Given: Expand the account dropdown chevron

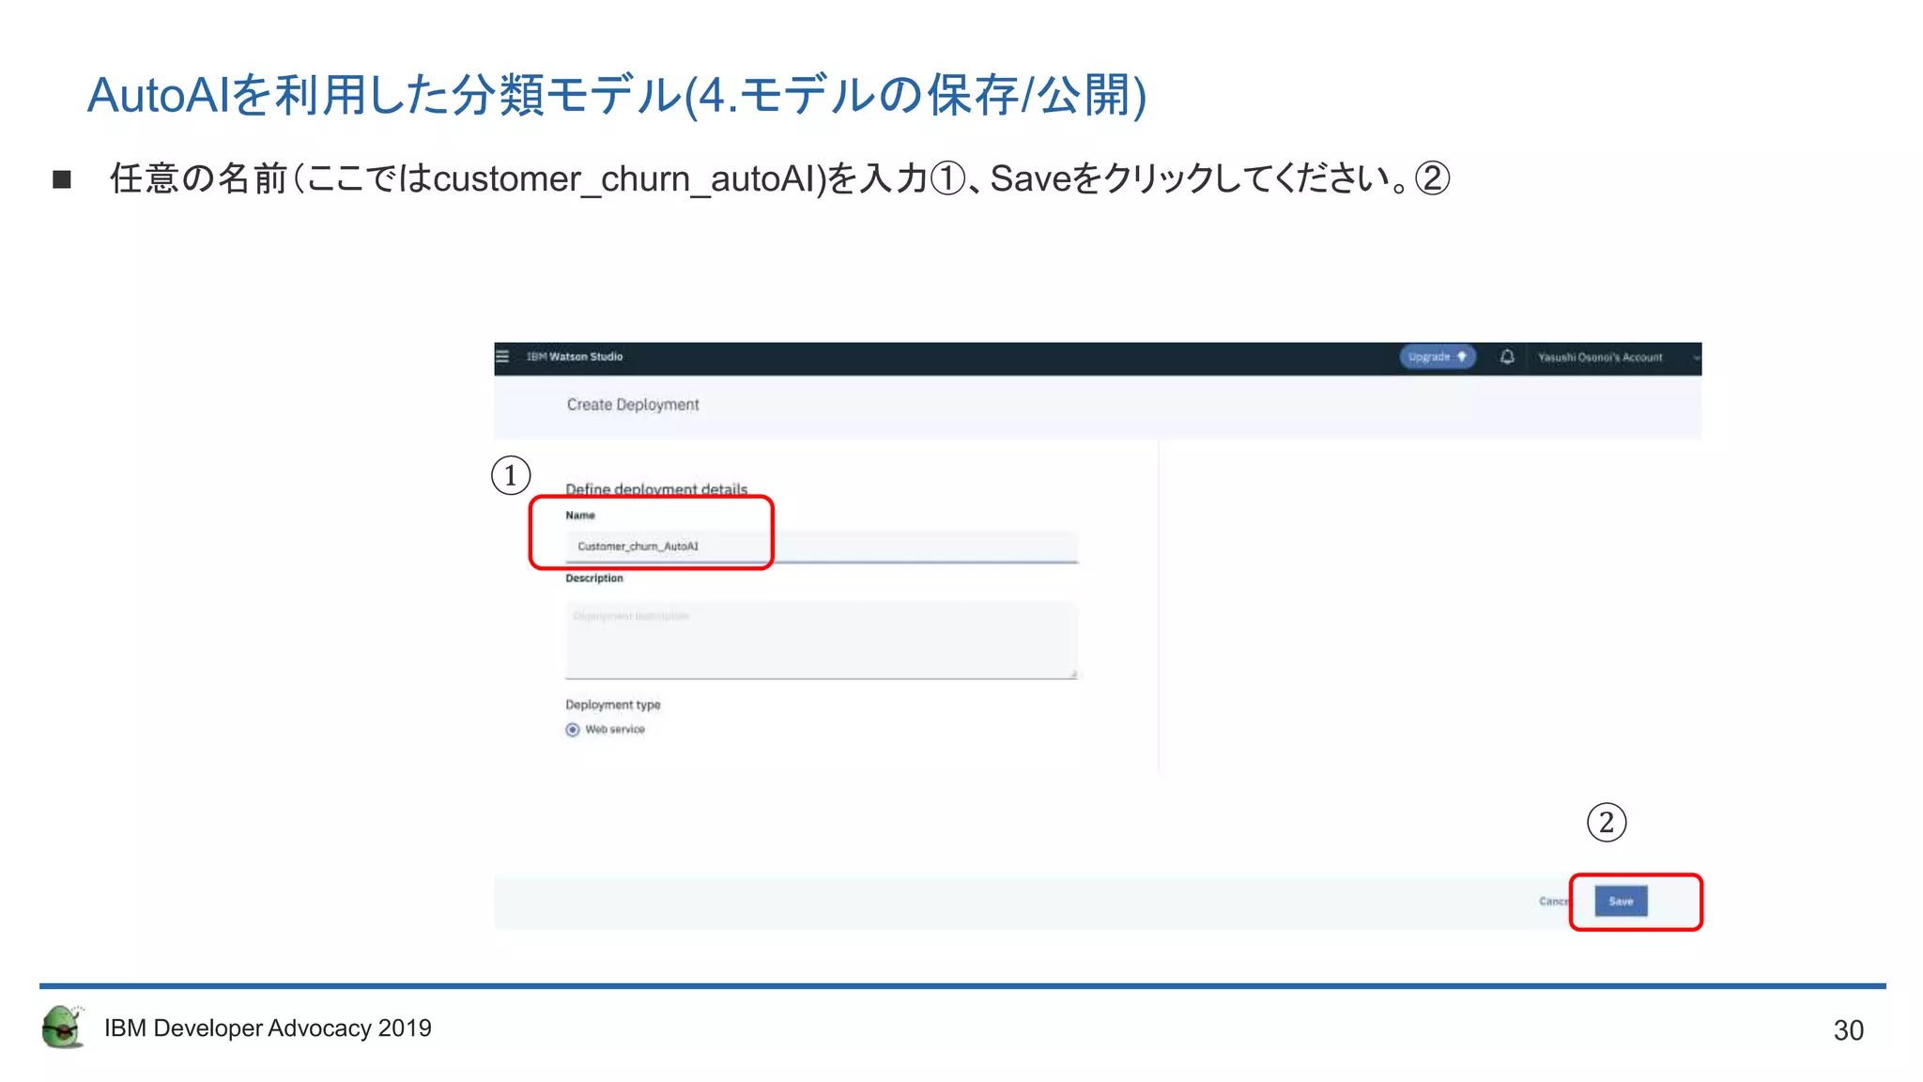Looking at the screenshot, I should click(1696, 358).
